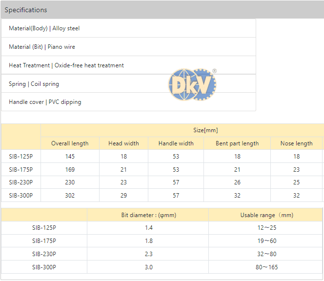324x281 pixels.
Task: Click the Bit diameter column header
Action: pos(148,215)
